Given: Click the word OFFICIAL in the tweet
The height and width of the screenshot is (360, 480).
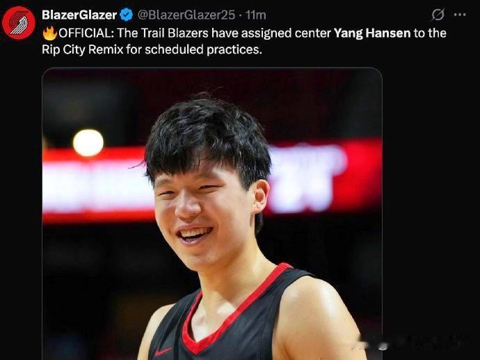Looking at the screenshot, I should pyautogui.click(x=86, y=33).
